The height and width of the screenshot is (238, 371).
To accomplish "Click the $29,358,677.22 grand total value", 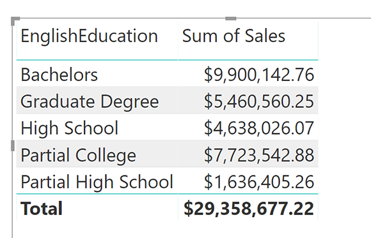I will (249, 209).
